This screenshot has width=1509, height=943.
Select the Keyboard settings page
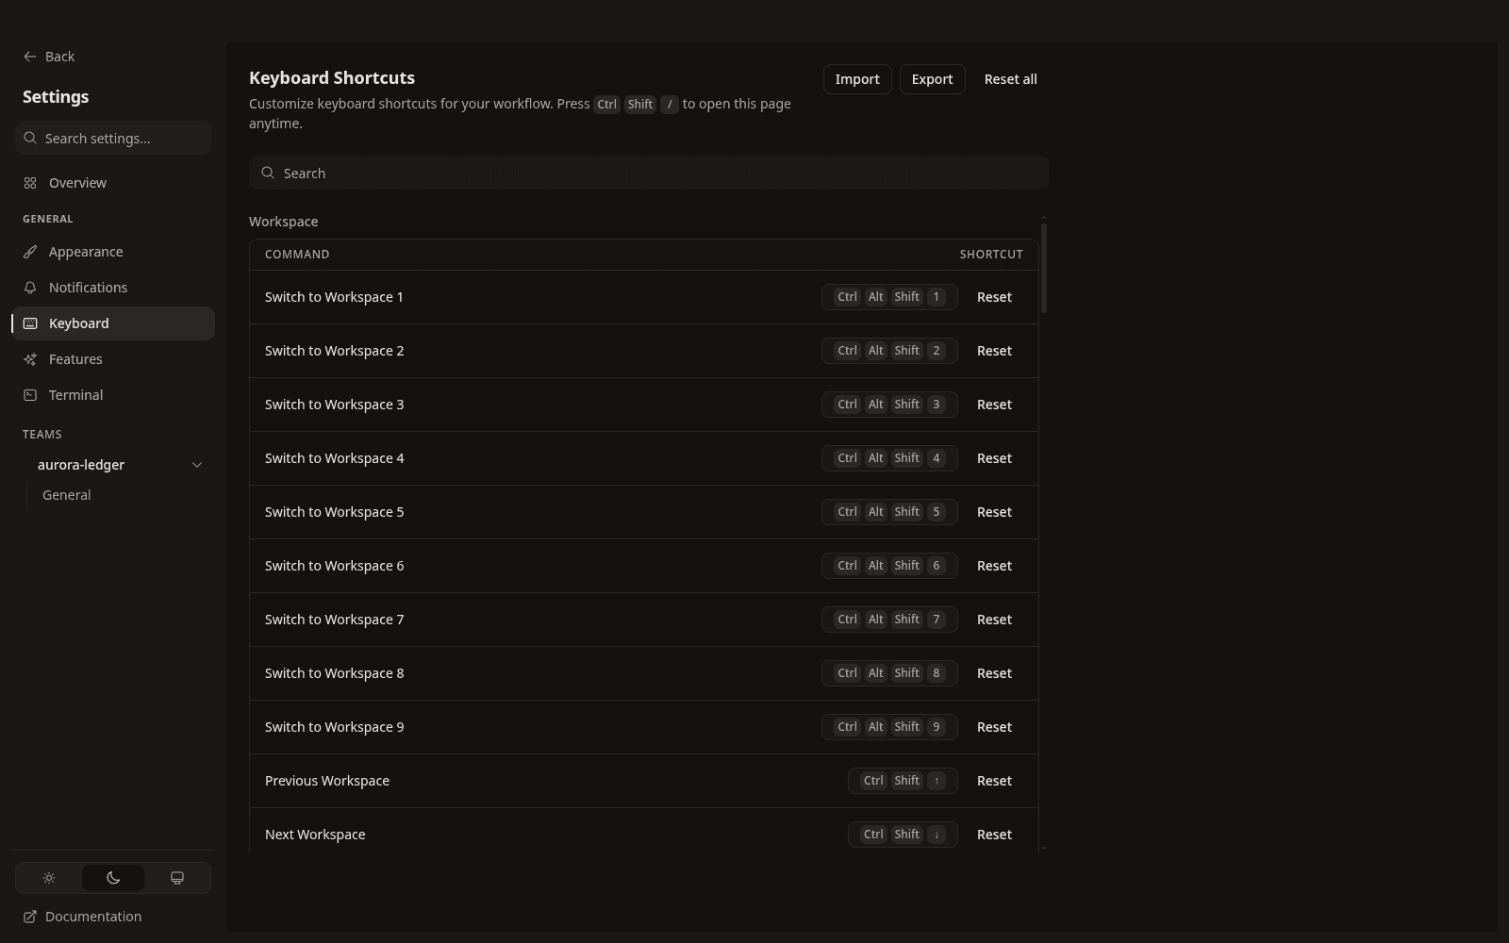[113, 323]
